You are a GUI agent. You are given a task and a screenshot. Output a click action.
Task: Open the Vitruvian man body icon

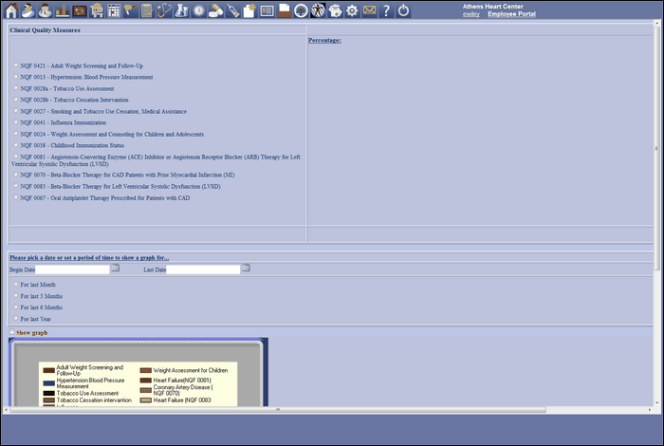[x=318, y=10]
